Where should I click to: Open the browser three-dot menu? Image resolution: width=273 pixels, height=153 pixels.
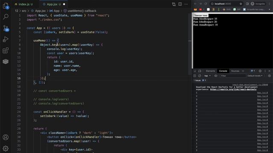click(x=269, y=4)
